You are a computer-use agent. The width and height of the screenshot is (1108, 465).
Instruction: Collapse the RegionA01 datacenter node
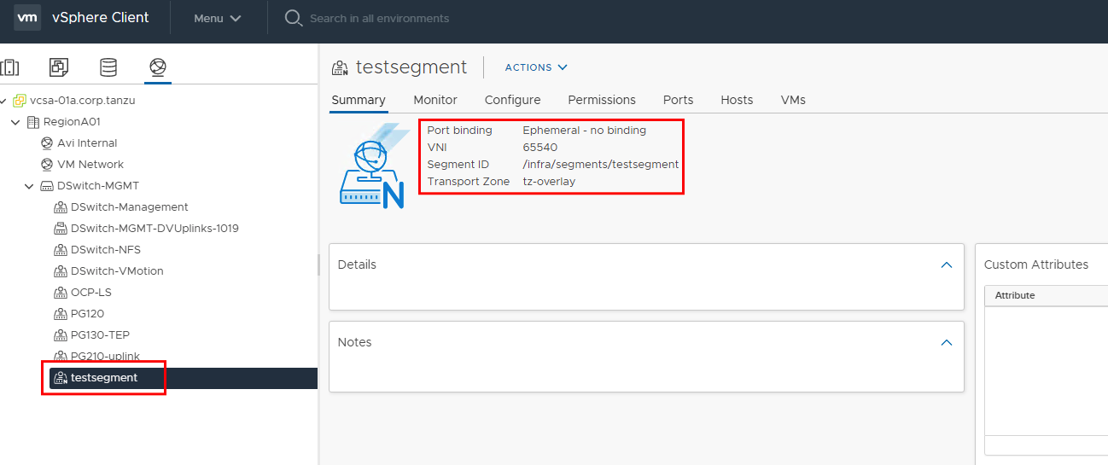click(15, 122)
